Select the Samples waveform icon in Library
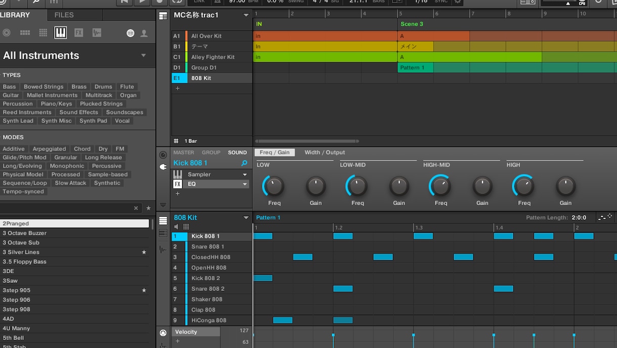Image resolution: width=617 pixels, height=348 pixels. point(97,33)
